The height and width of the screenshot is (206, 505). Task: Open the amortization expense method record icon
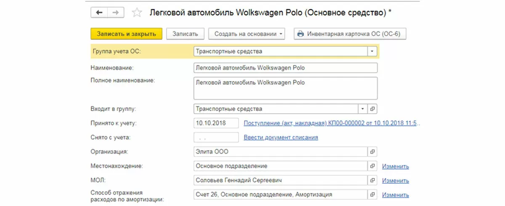click(x=372, y=195)
